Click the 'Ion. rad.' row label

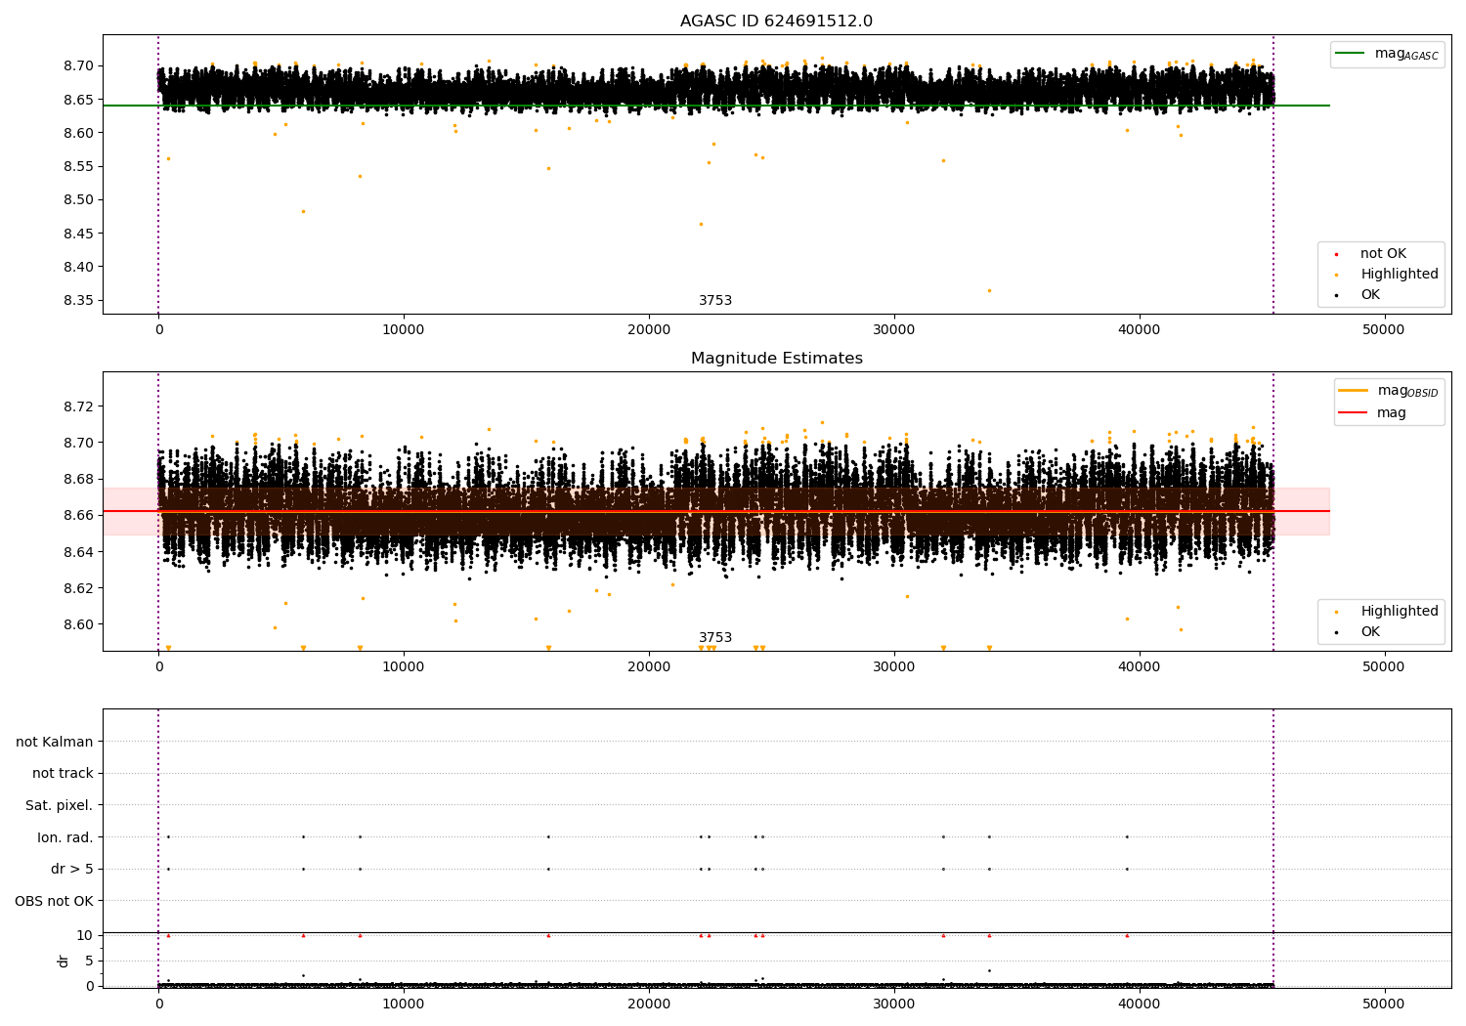pos(65,837)
